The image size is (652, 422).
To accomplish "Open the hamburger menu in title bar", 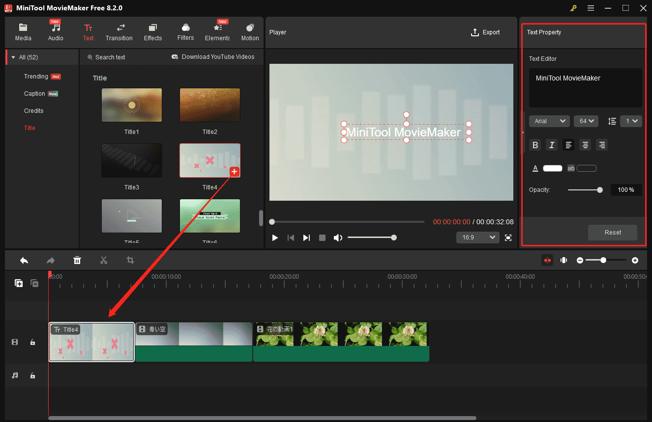I will point(591,8).
